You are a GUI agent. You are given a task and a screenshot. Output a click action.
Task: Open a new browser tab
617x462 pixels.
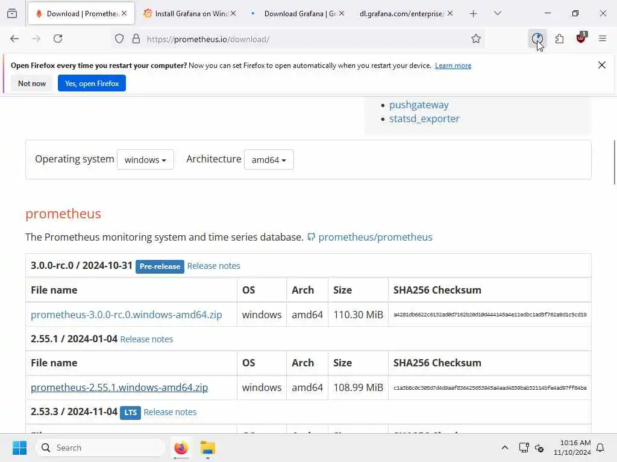pyautogui.click(x=474, y=14)
